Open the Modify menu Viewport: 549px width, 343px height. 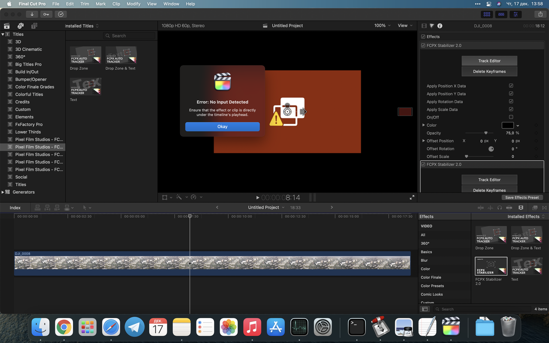133,4
